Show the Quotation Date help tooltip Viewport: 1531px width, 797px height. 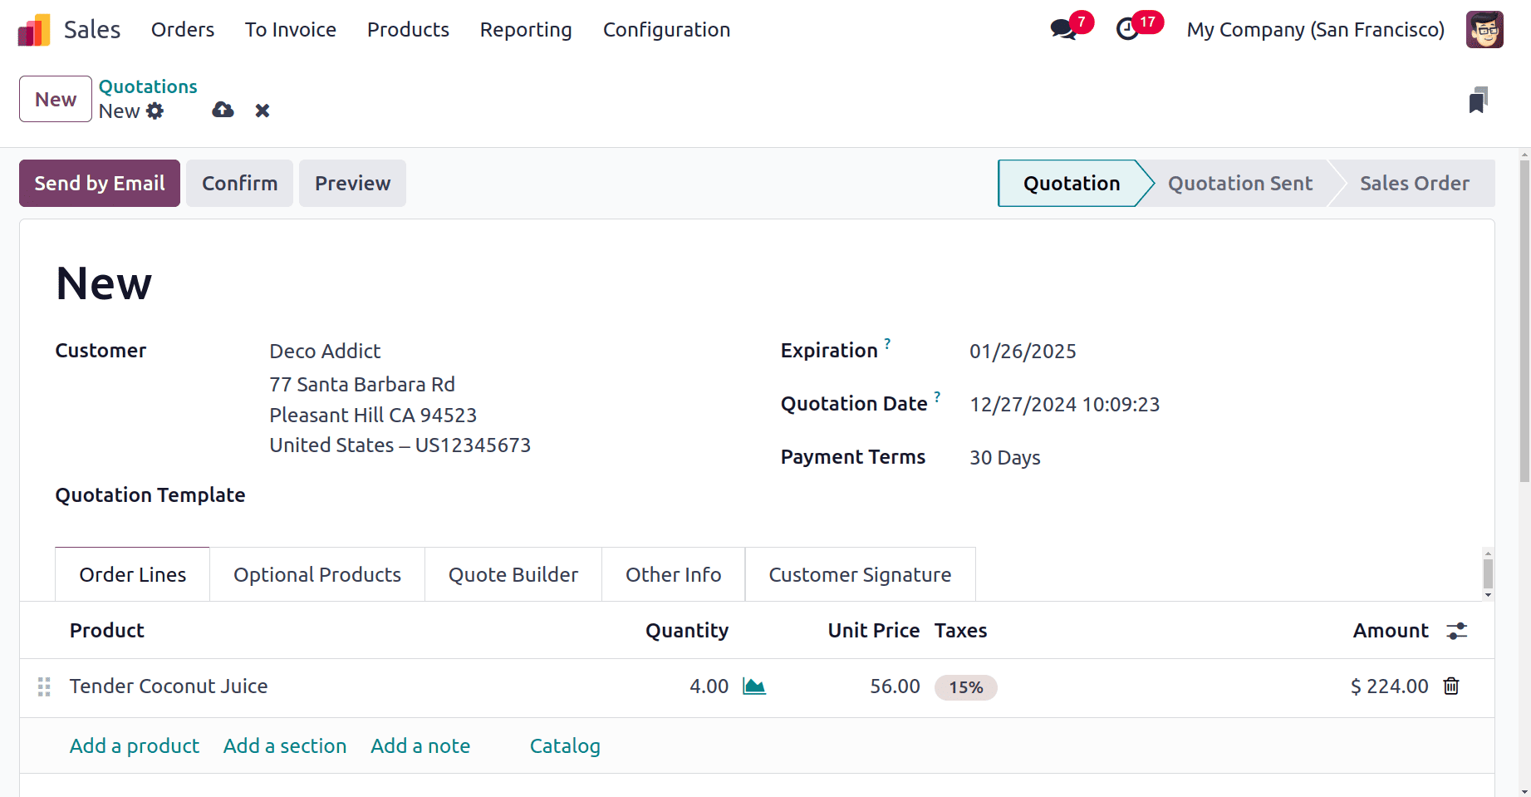click(x=937, y=396)
